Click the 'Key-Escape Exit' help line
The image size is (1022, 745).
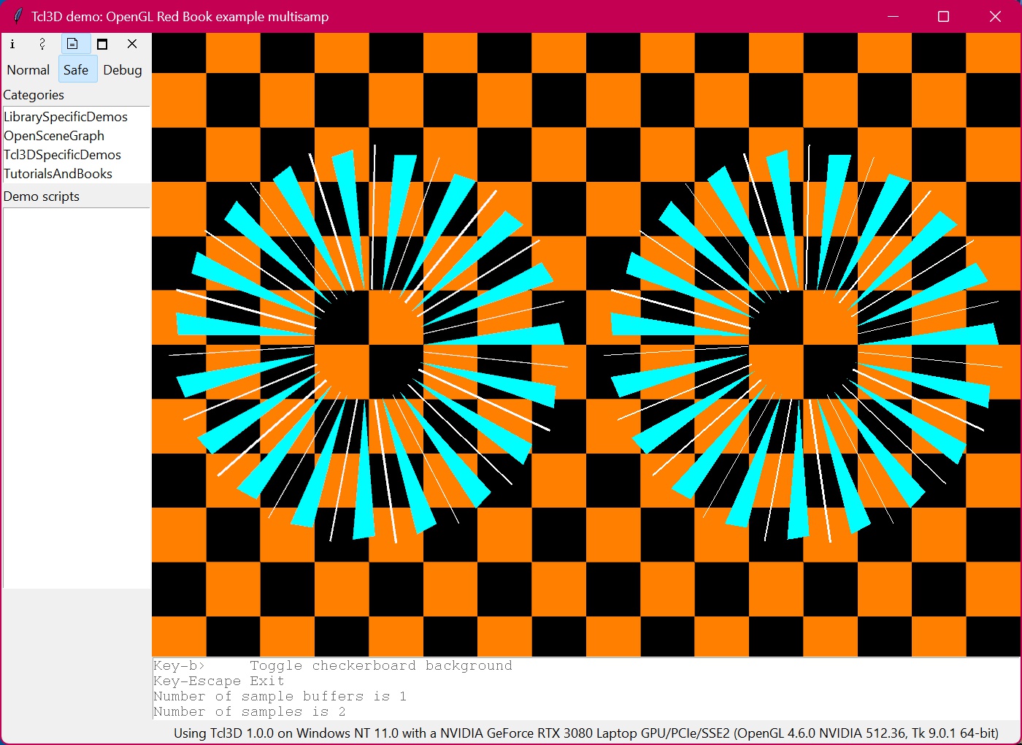[219, 681]
